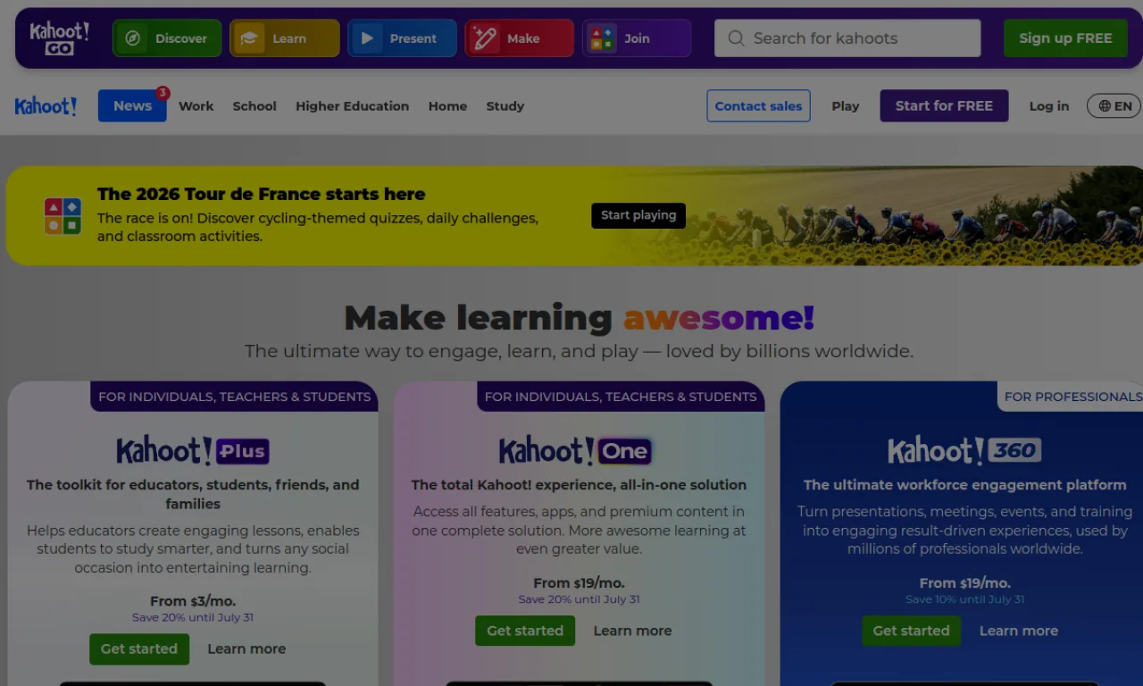Screen dimensions: 1143x686
Task: Click the globe icon next to EN
Action: point(1105,106)
